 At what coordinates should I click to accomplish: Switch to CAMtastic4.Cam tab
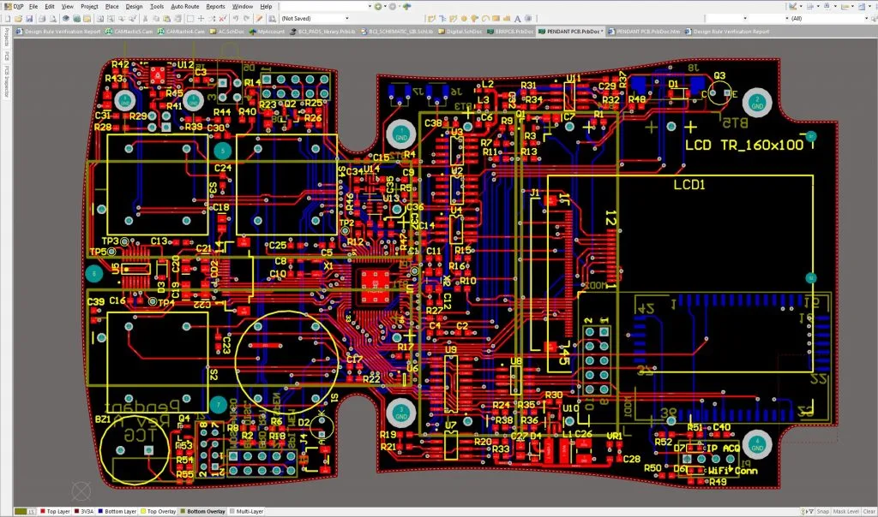pos(180,32)
